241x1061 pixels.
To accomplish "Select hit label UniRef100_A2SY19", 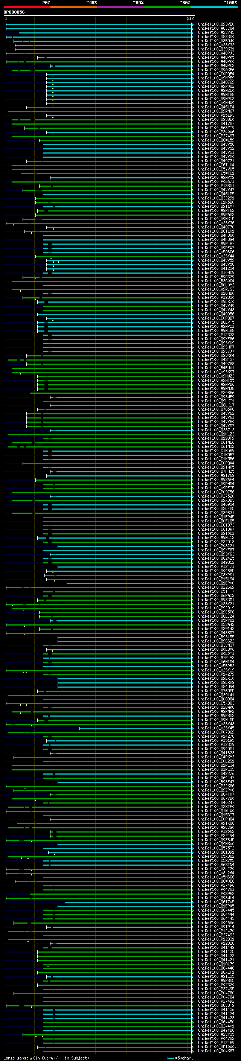I will (x=216, y=670).
